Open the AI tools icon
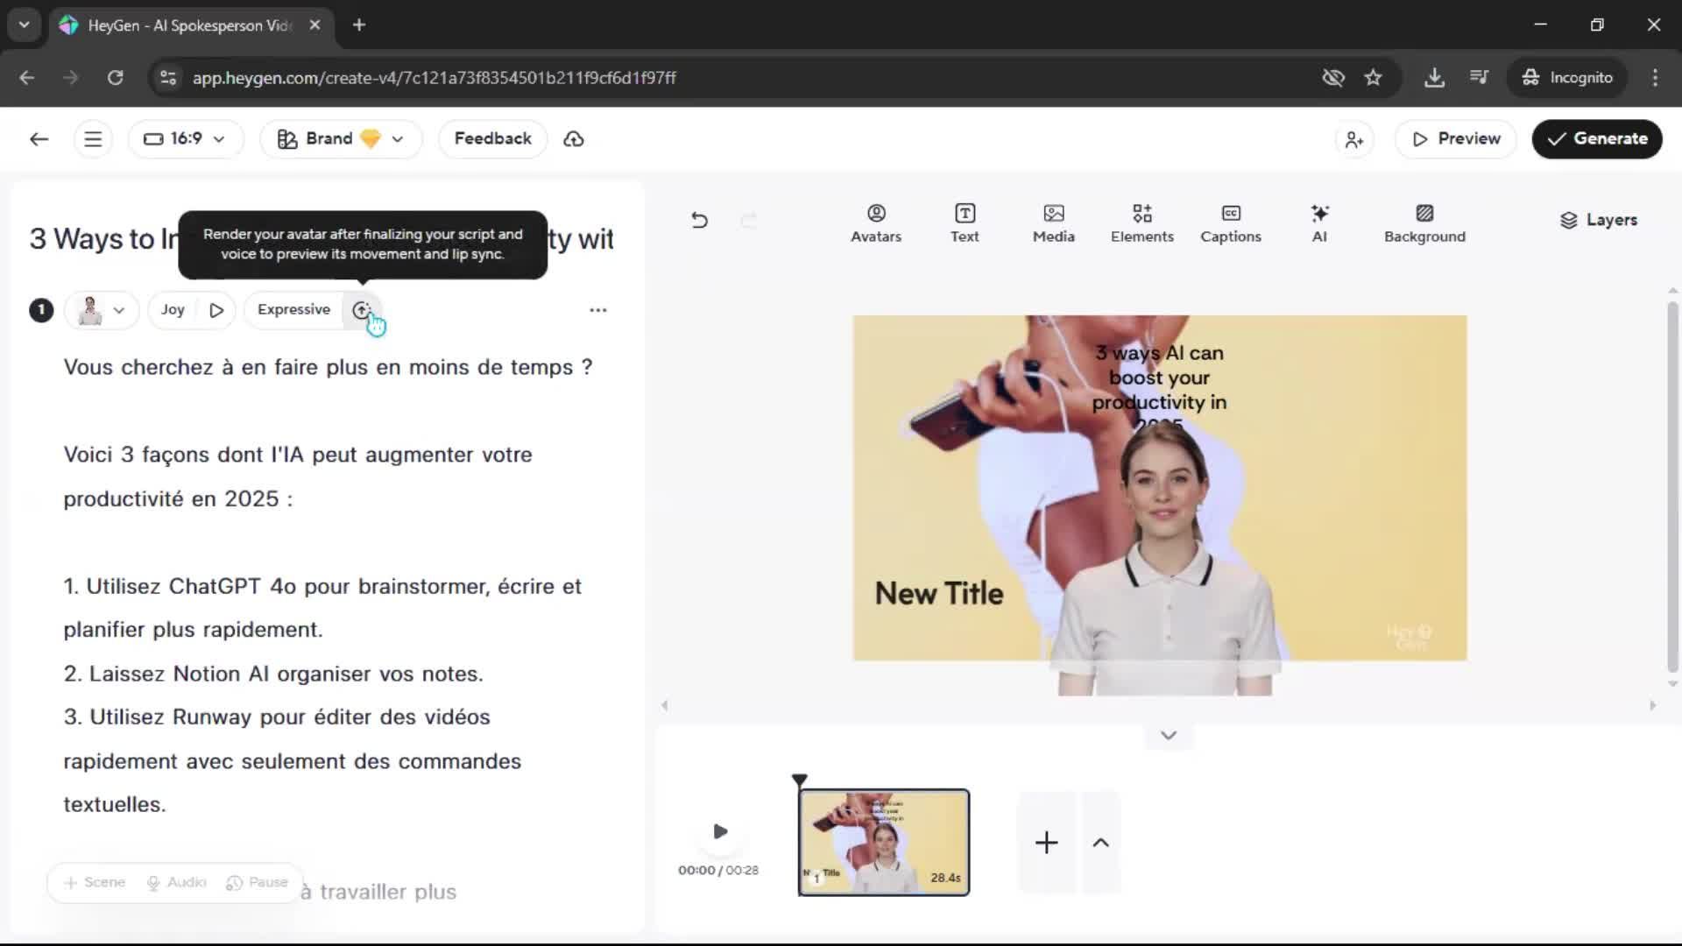Screen dimensions: 1682x946 [1319, 222]
